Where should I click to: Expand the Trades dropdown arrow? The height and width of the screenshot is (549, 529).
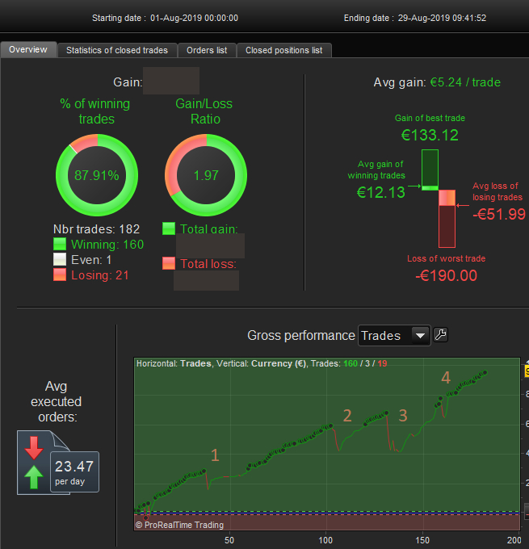(x=421, y=336)
